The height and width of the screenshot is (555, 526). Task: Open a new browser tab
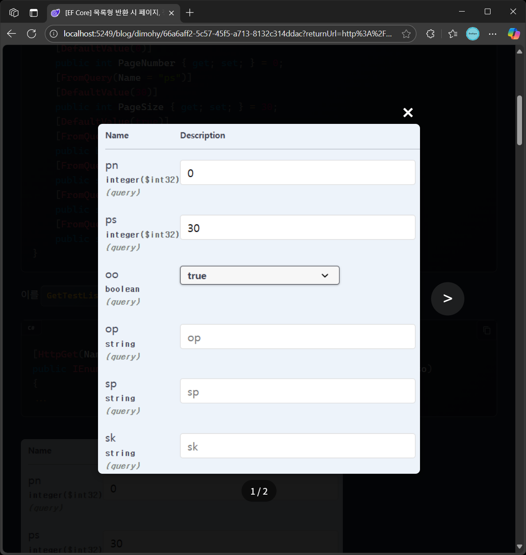coord(190,12)
